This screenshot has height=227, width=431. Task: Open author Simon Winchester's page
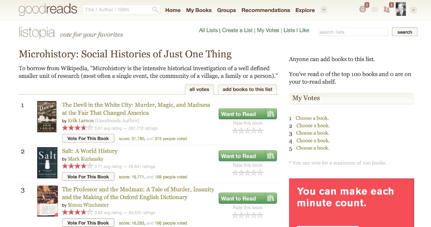coord(88,205)
